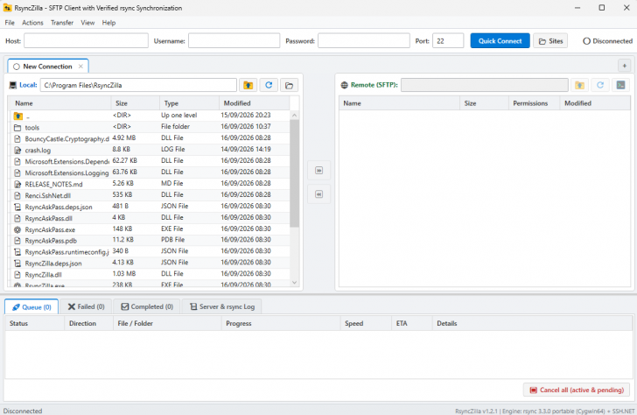Click Cancel all (active & pending)
Screen dimensions: 637x415
pos(577,390)
